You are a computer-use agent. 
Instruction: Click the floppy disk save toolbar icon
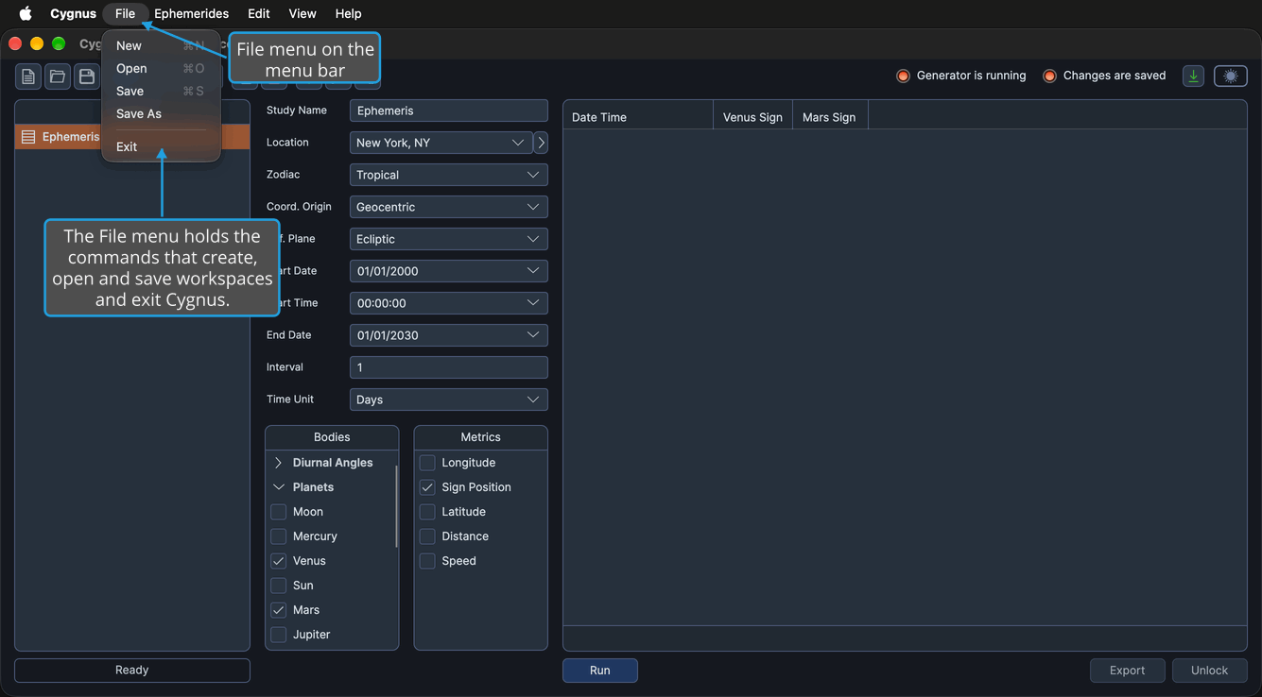tap(86, 76)
